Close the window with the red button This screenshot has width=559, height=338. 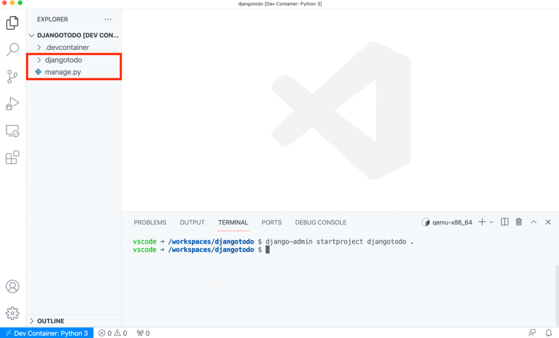(x=4, y=3)
